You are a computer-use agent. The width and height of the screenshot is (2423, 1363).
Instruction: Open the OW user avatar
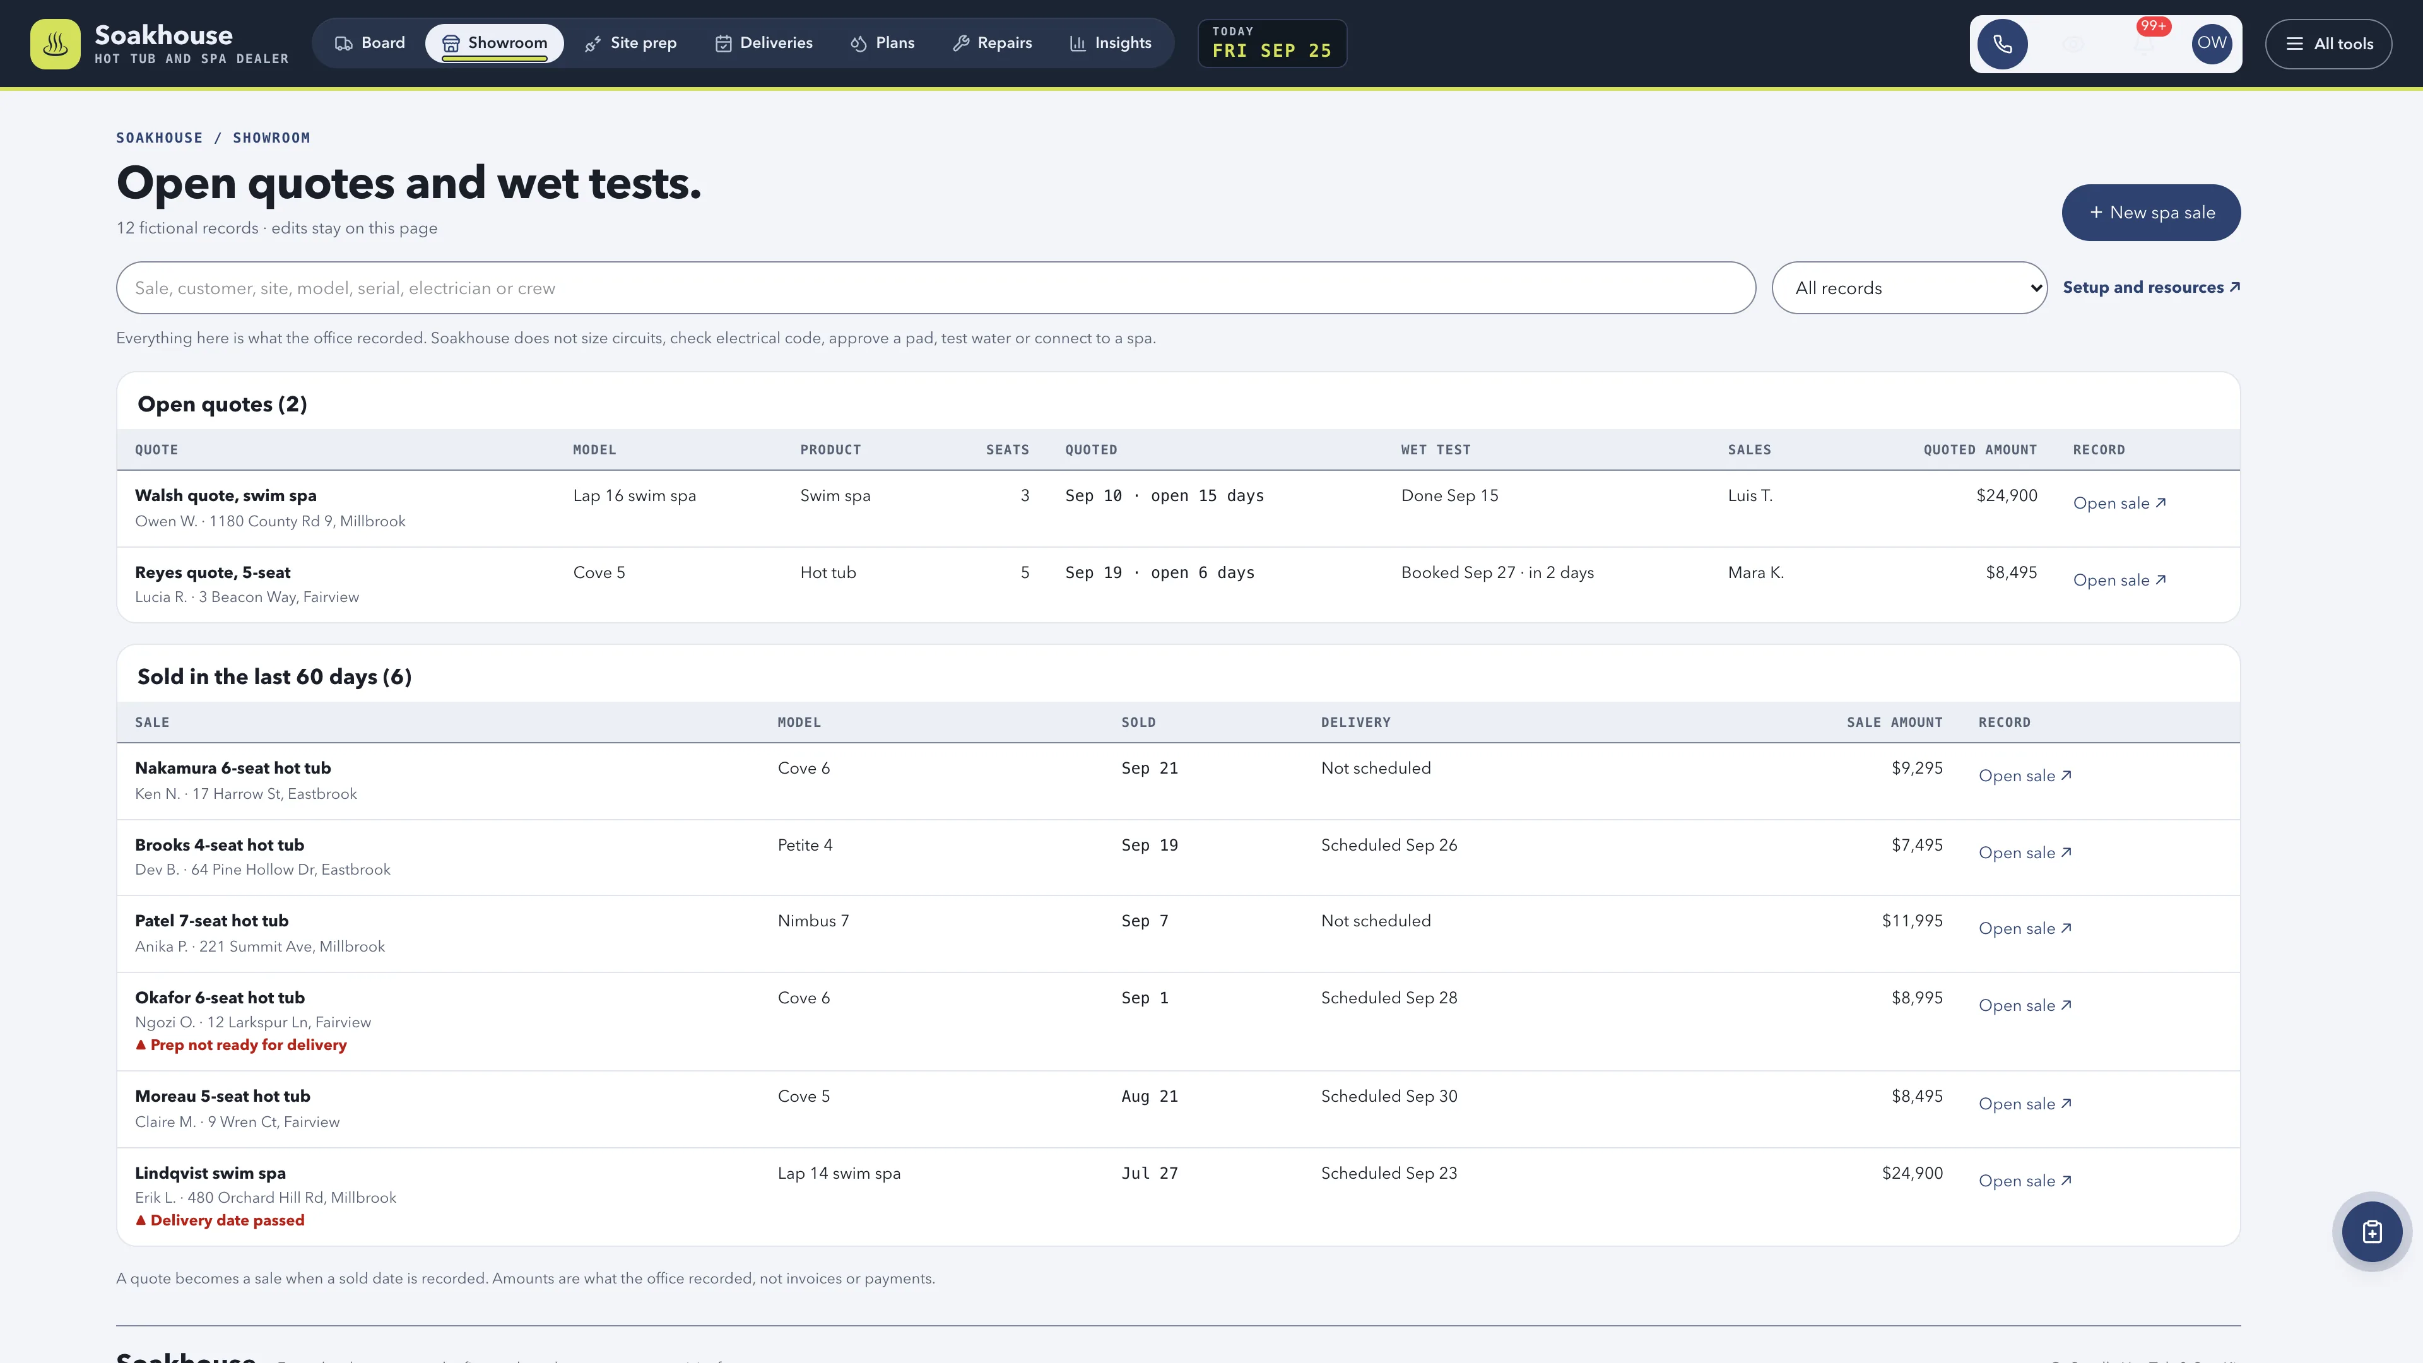coord(2212,44)
